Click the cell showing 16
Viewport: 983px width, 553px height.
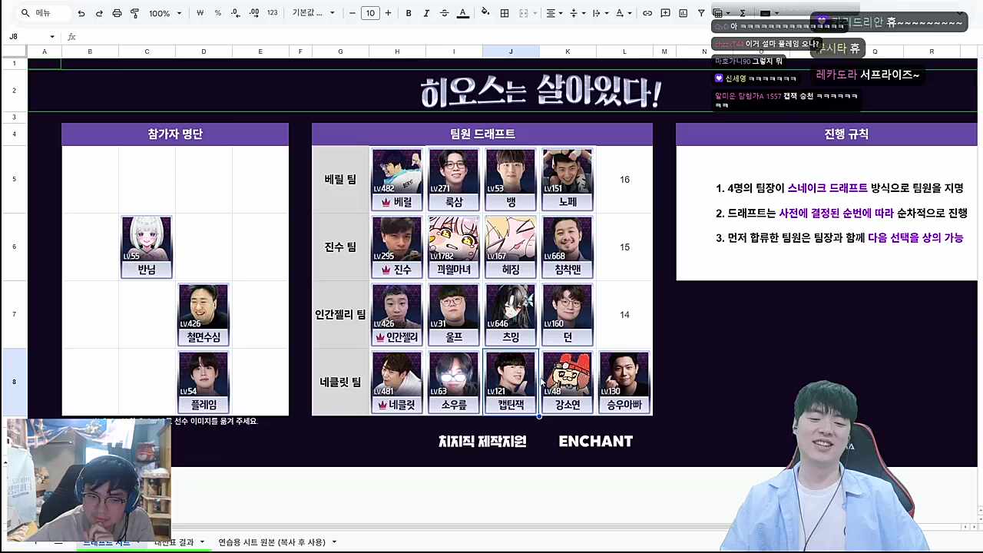click(624, 179)
